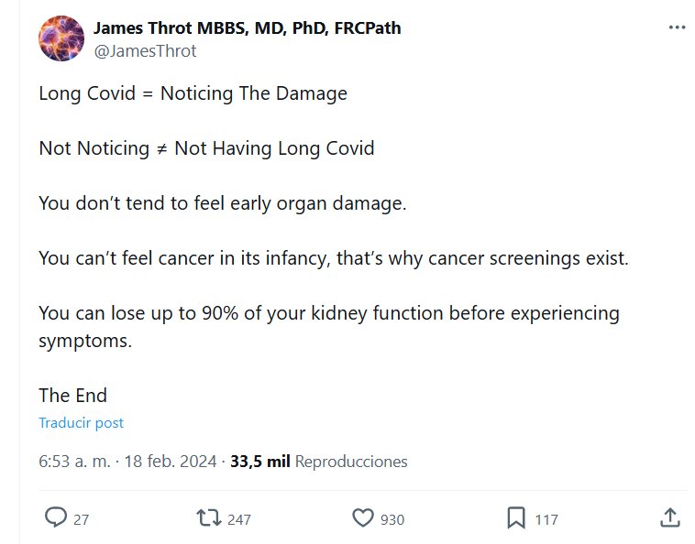Click the 18 feb. 2024 date
Screen dimensions: 695x544
point(172,462)
